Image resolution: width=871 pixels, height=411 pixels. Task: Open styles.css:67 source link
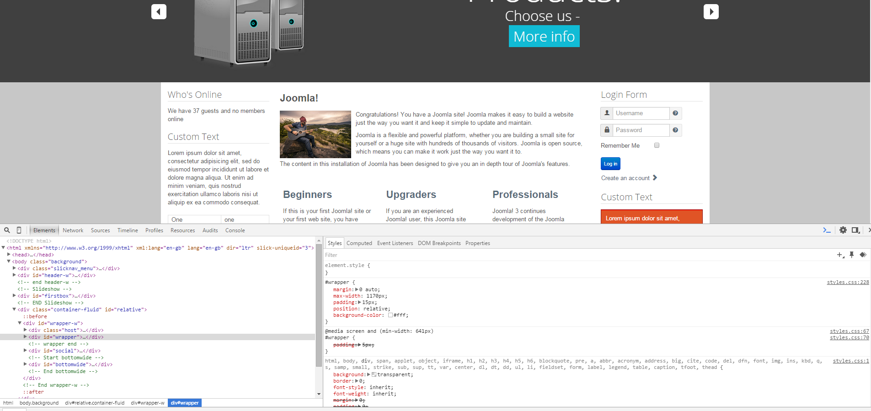coord(849,331)
